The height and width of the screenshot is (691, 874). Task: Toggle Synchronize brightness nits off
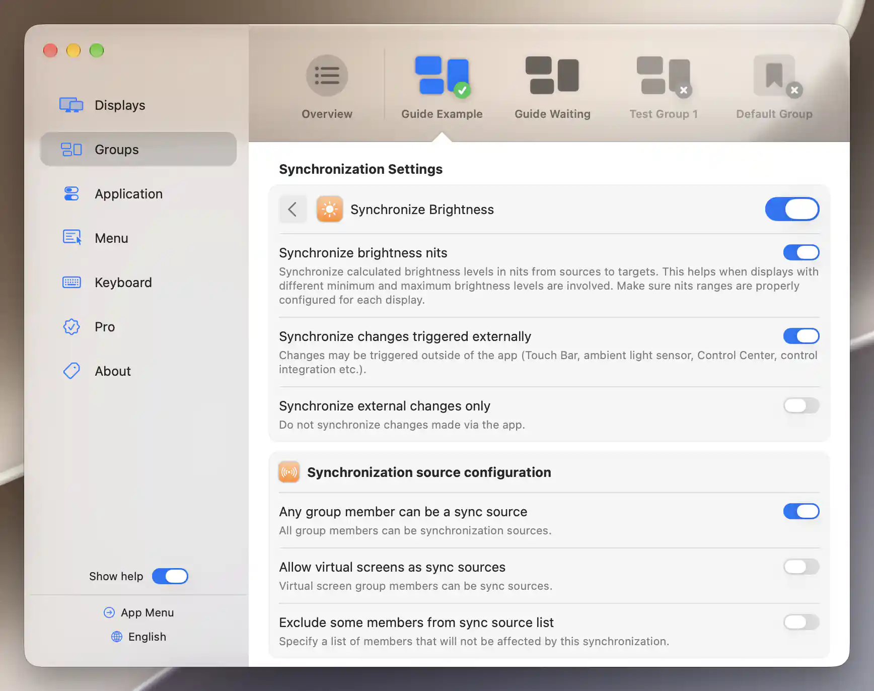click(801, 252)
